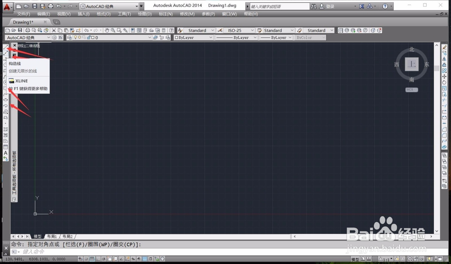This screenshot has height=264, width=451.
Task: Open the ISO-25 dimension style dropdown
Action: [x=239, y=30]
